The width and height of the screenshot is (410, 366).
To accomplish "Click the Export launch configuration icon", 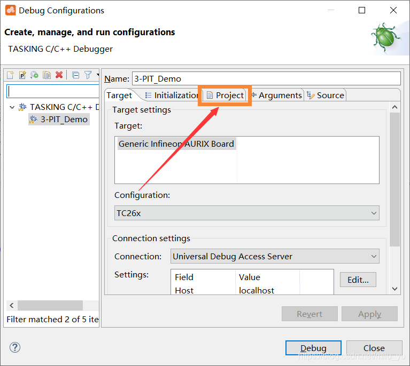I will [34, 75].
